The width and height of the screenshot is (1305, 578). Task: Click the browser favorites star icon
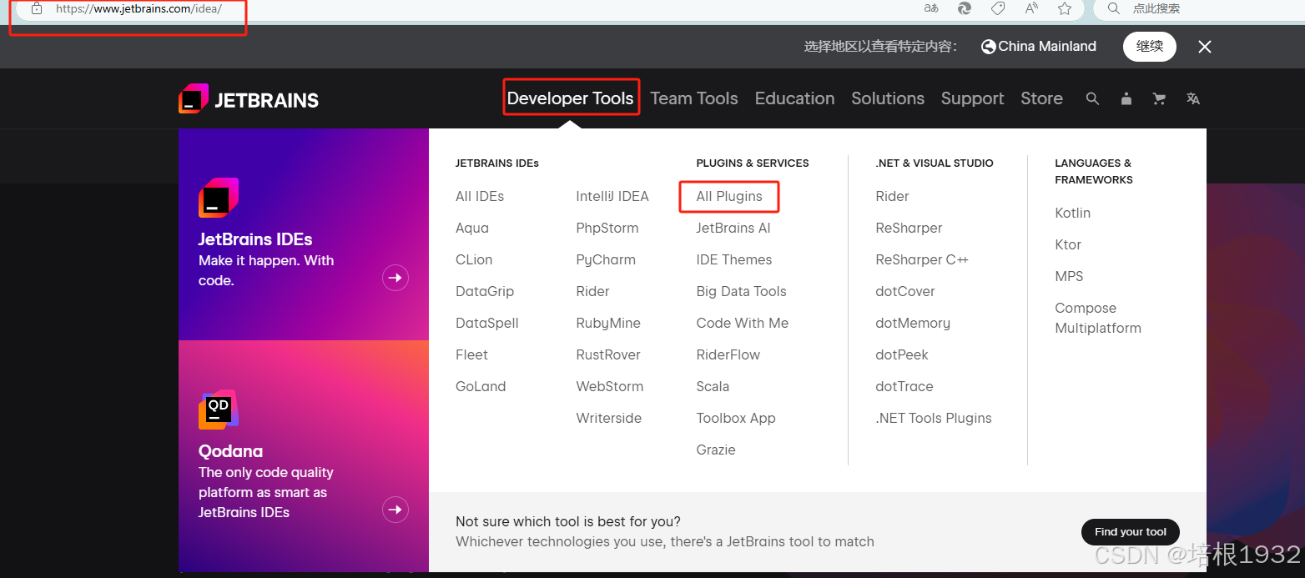[x=1065, y=8]
